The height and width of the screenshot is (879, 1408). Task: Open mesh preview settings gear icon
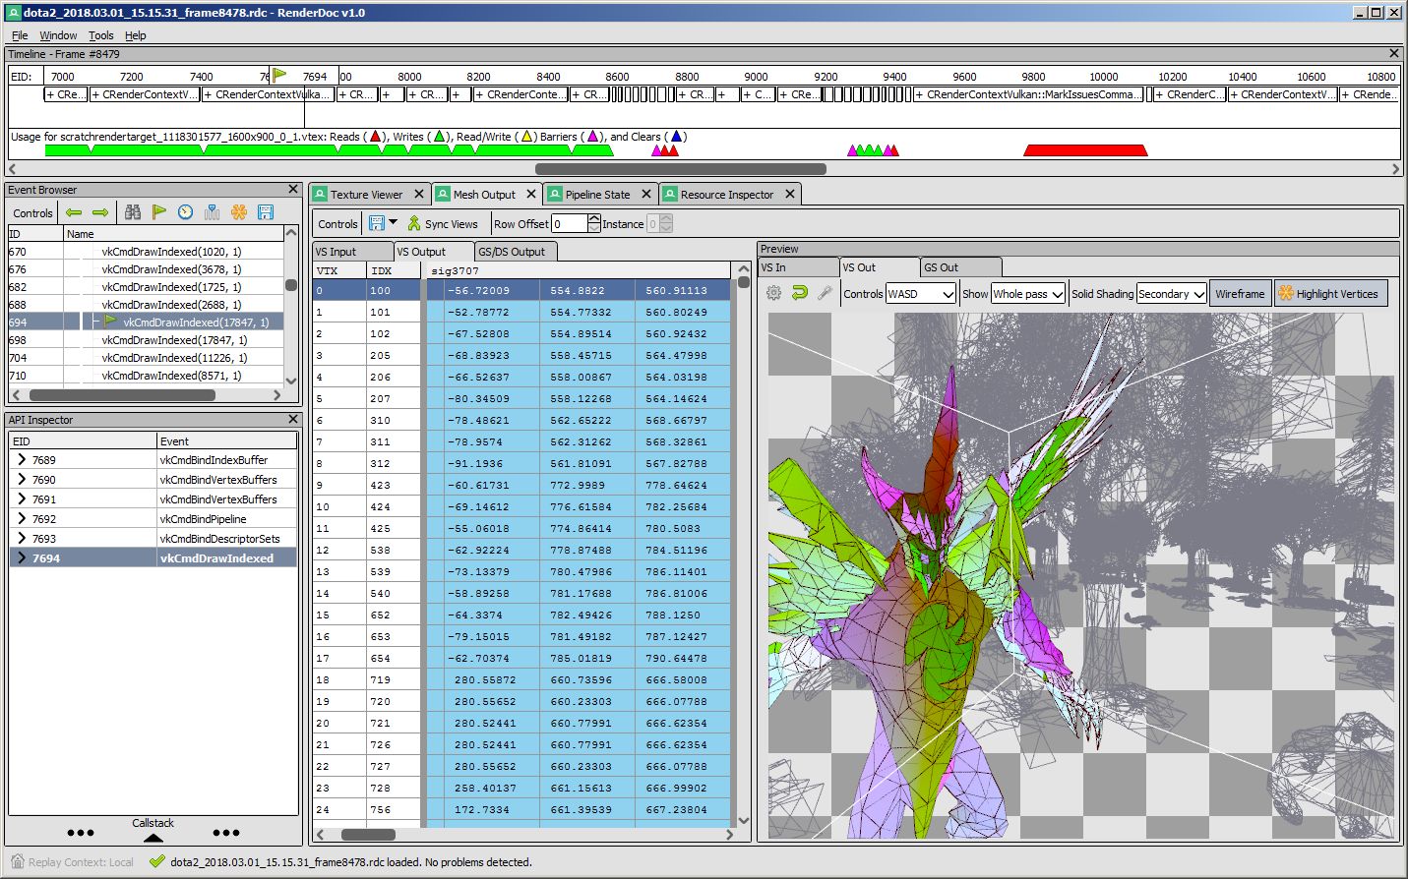click(x=773, y=292)
